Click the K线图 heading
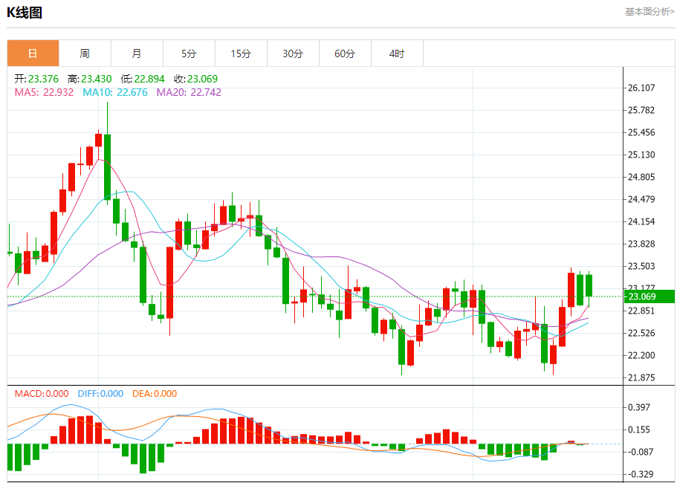677x483 pixels. (25, 13)
